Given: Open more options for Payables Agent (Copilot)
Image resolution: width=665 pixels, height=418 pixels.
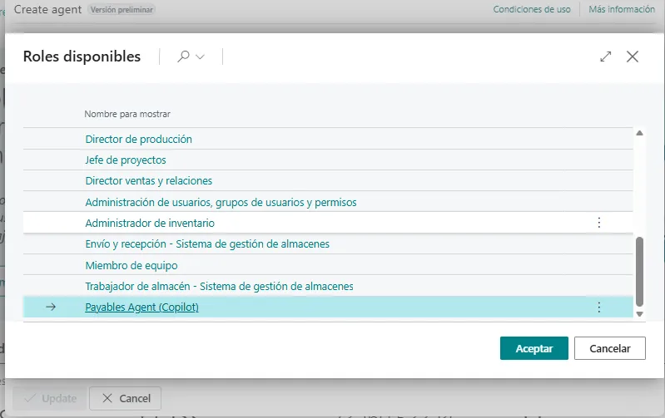Looking at the screenshot, I should point(598,307).
